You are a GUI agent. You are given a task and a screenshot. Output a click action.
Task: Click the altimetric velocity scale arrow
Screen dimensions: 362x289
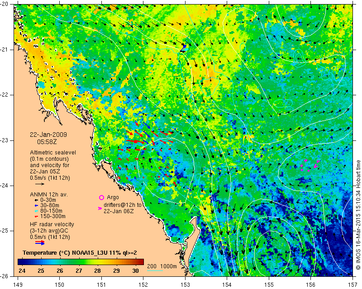click(40, 184)
